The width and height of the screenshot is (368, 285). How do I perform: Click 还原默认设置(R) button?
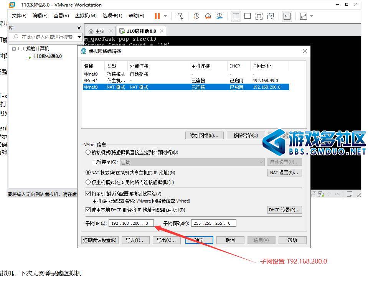coord(100,240)
